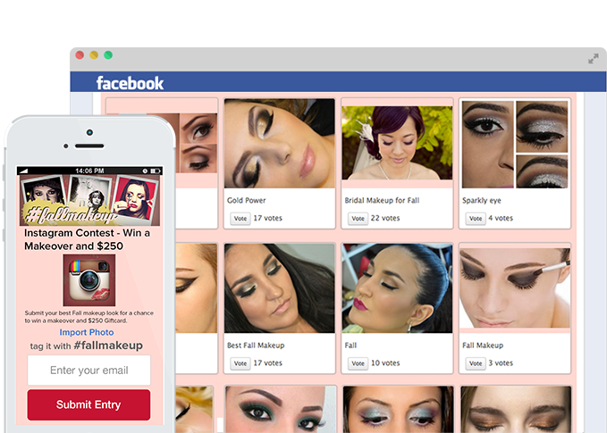The image size is (607, 433).
Task: Click the 'Bridal Makeup for Fall' caption
Action: tap(382, 200)
